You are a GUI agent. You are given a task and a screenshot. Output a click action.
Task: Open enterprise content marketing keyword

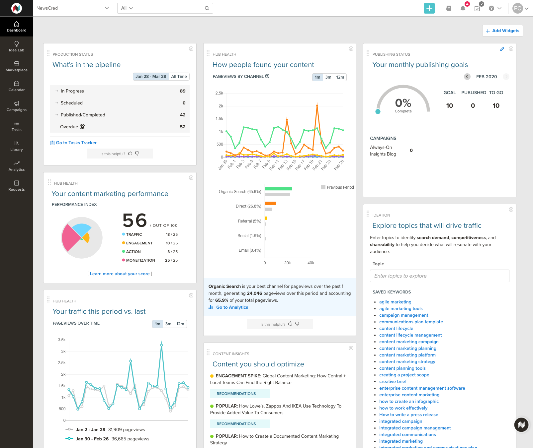409,395
